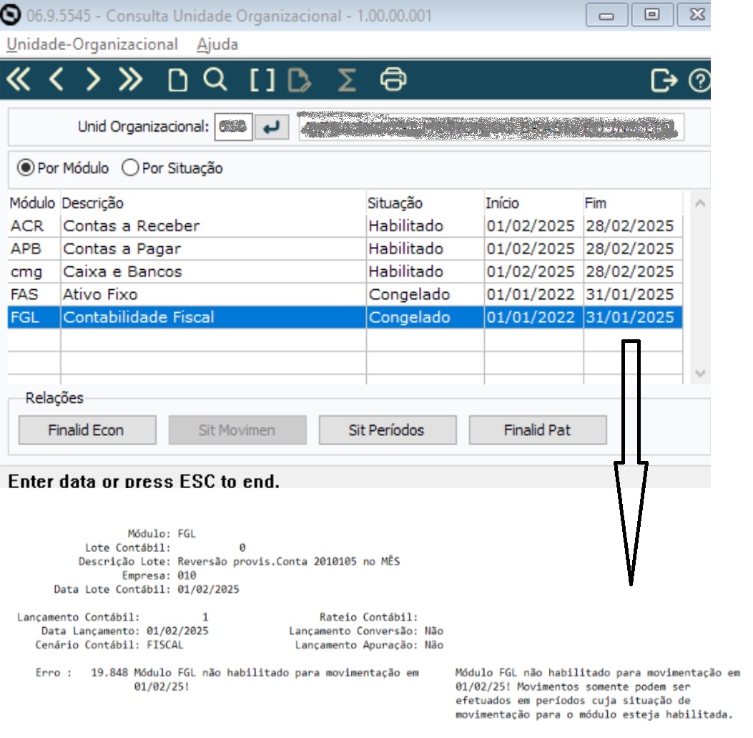Click the Início date 01/01/2022 in FAS row
The width and height of the screenshot is (753, 738).
[x=531, y=295]
